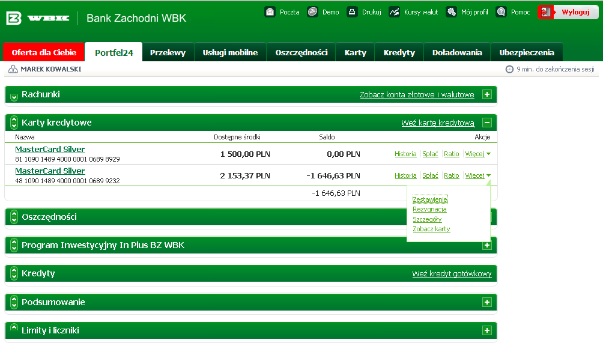This screenshot has width=603, height=346.
Task: Choose Zestawienie from the Więcej menu
Action: tap(430, 199)
